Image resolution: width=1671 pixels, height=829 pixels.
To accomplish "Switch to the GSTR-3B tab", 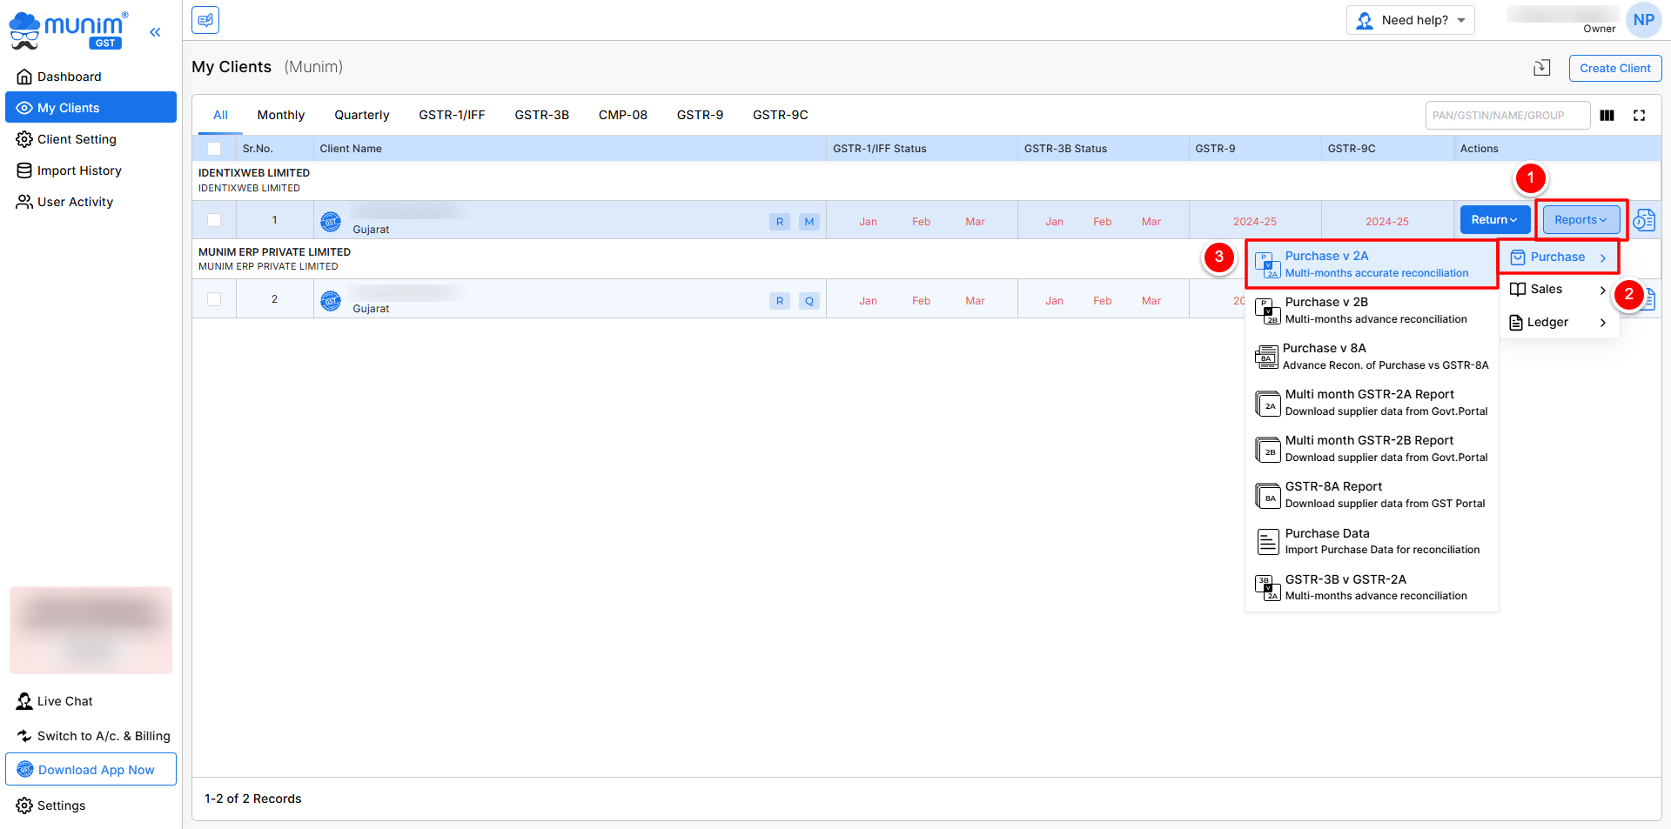I will [x=541, y=115].
